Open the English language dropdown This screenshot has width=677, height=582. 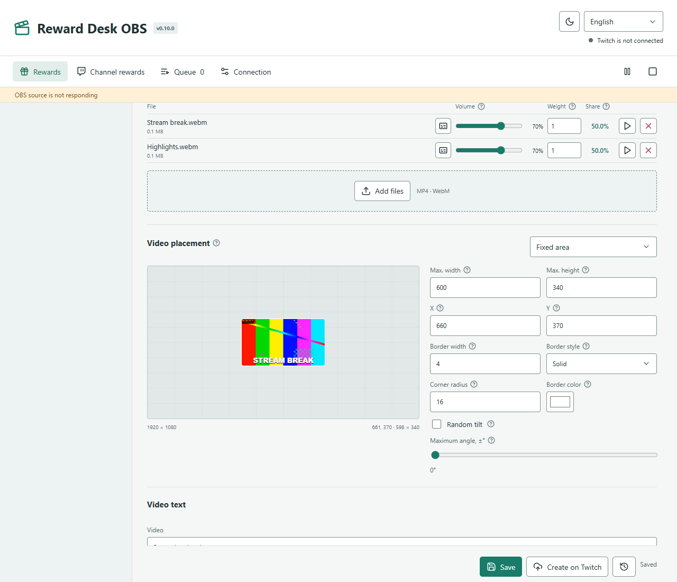click(x=623, y=22)
